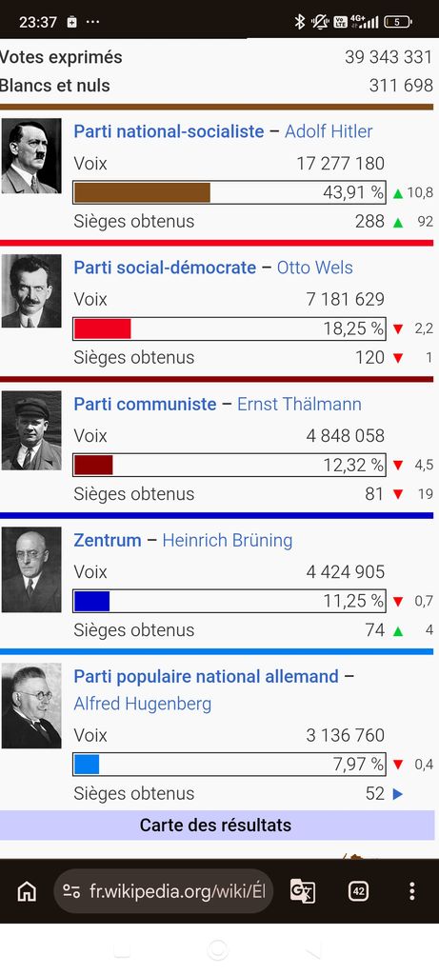Image resolution: width=439 pixels, height=975 pixels.
Task: Open the tab switcher showing 42 tabs
Action: [358, 891]
